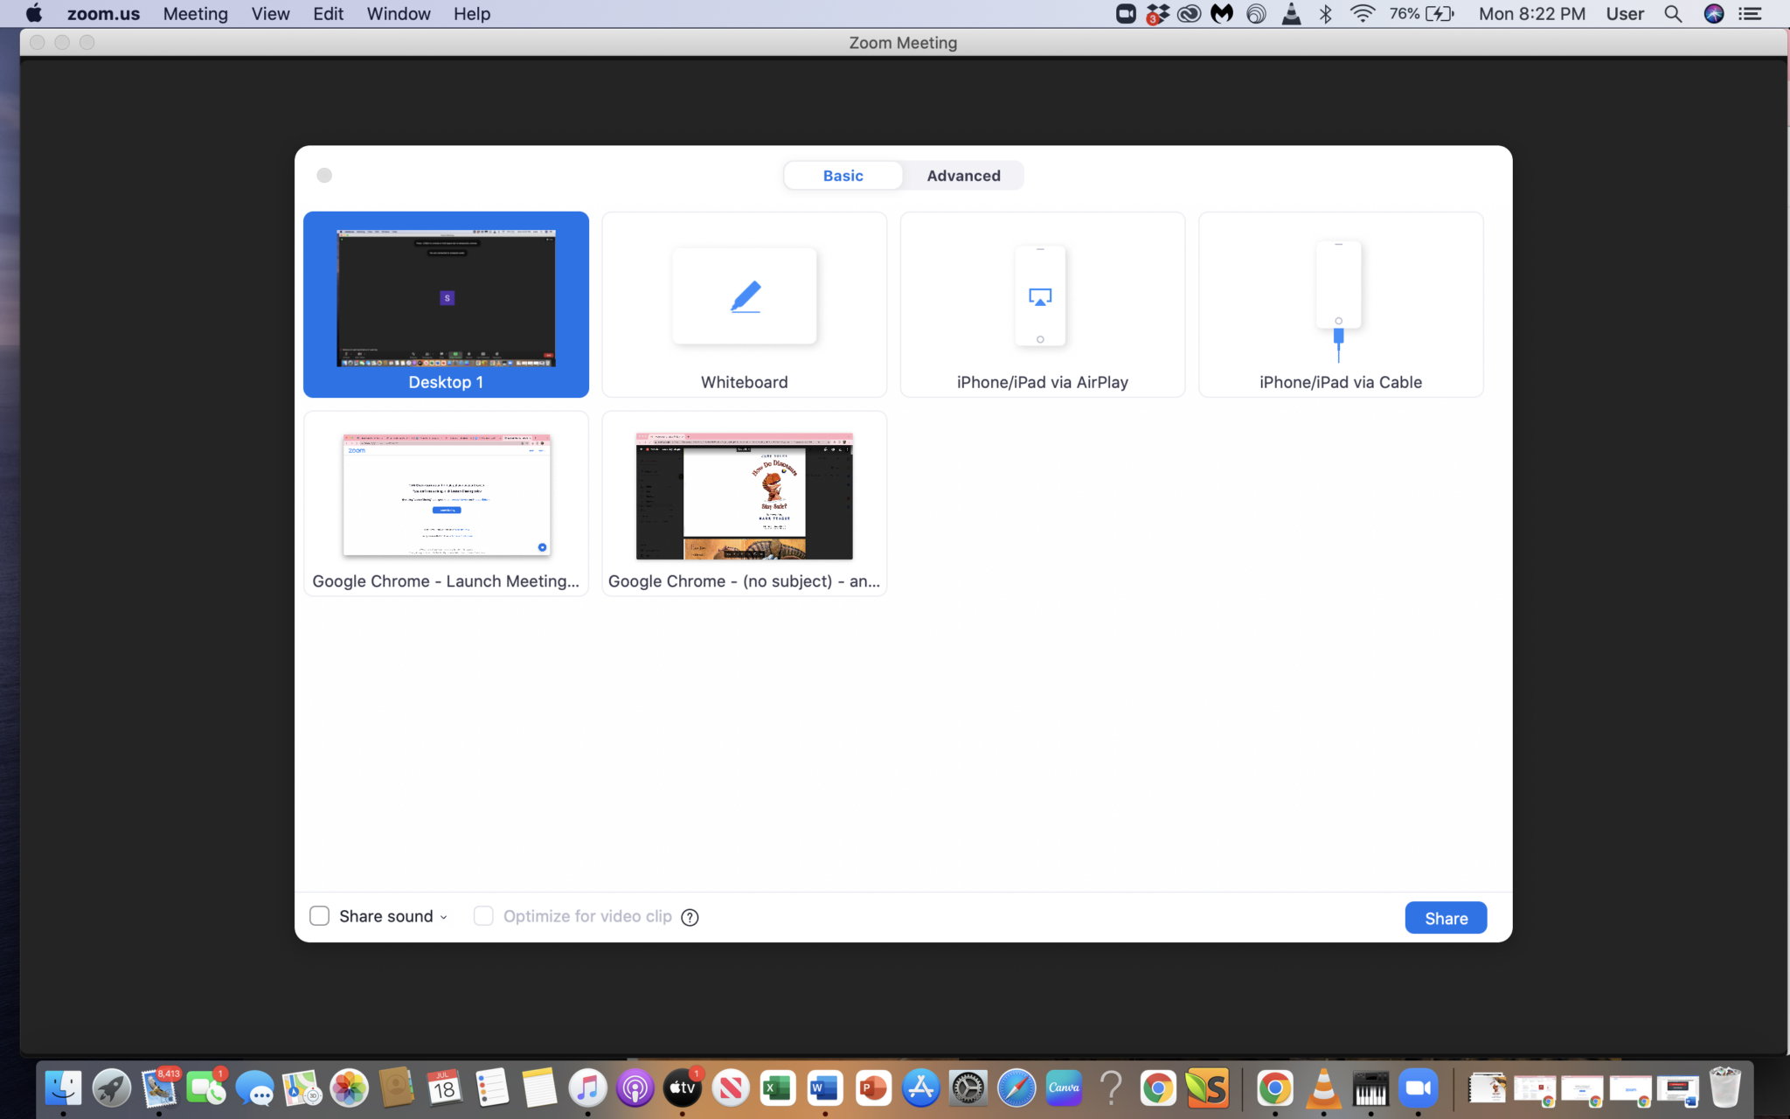Viewport: 1790px width, 1119px height.
Task: Open PowerPoint in the Dock
Action: [x=873, y=1088]
